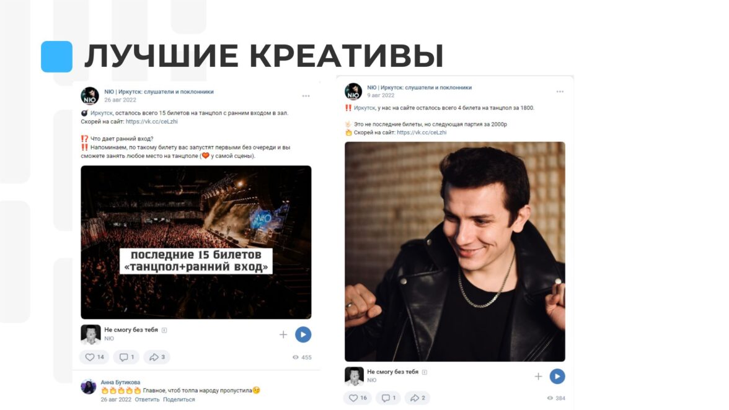This screenshot has height=410, width=729.
Task: Open the man in leather jacket photo
Action: [455, 251]
